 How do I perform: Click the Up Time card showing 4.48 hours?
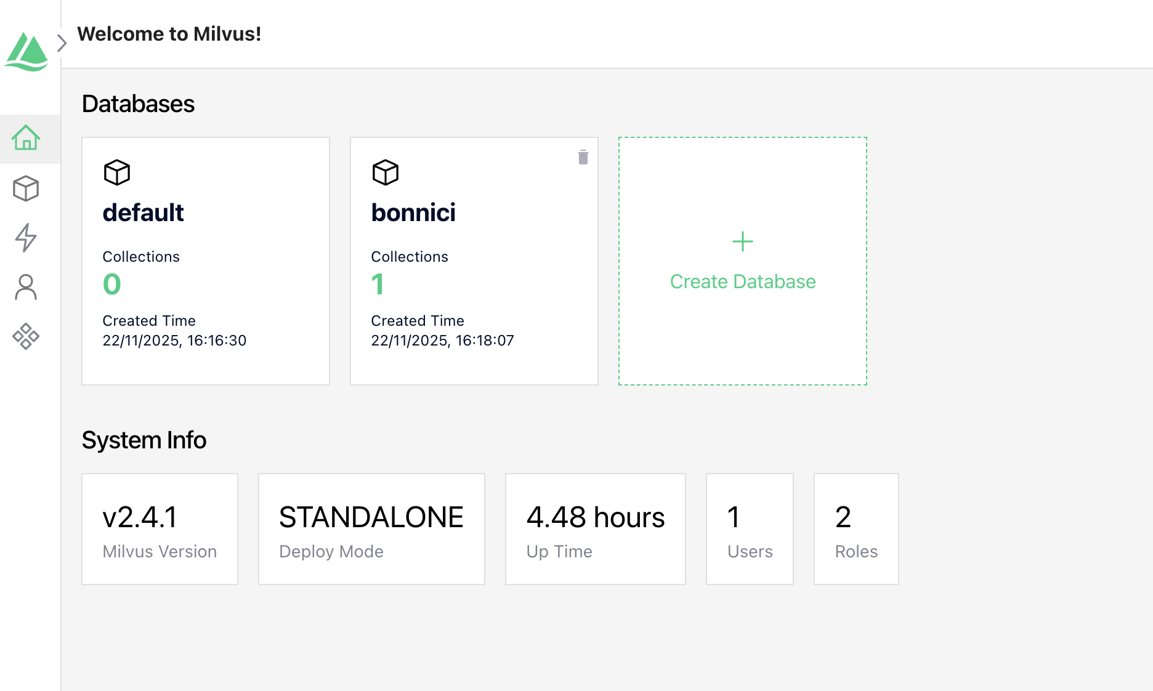click(595, 528)
